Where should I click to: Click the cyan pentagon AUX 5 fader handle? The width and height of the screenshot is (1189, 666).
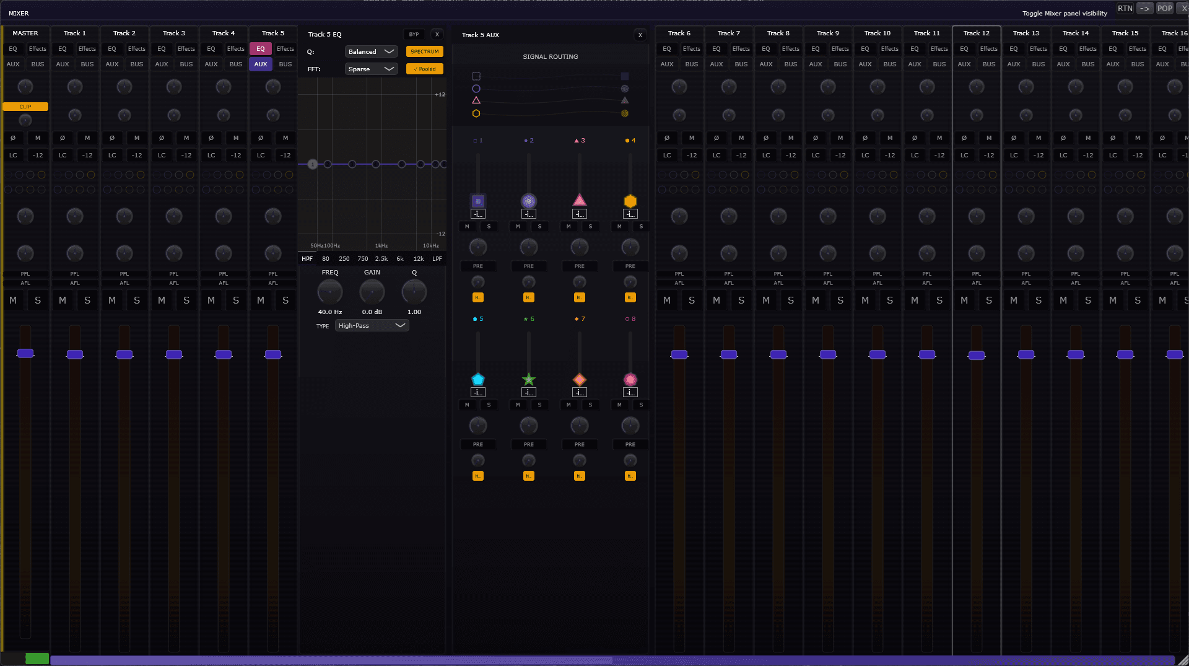point(477,379)
